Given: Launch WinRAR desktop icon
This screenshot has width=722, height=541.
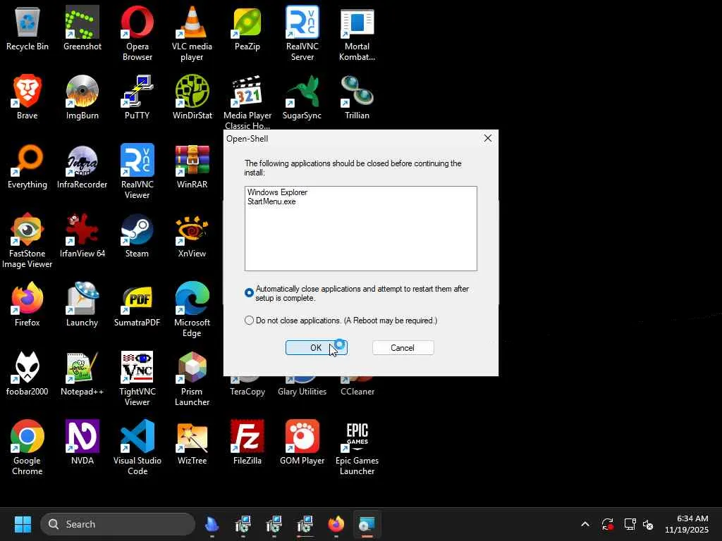Looking at the screenshot, I should click(192, 166).
